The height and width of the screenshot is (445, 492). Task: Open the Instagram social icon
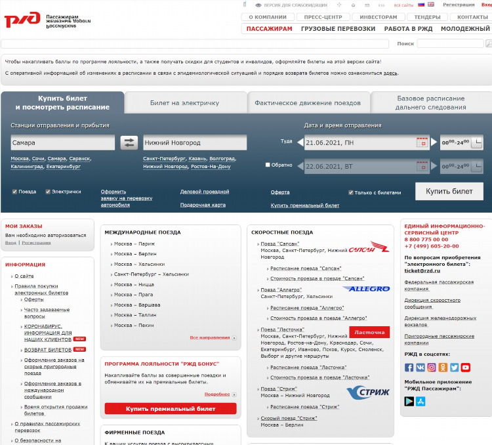pyautogui.click(x=432, y=368)
